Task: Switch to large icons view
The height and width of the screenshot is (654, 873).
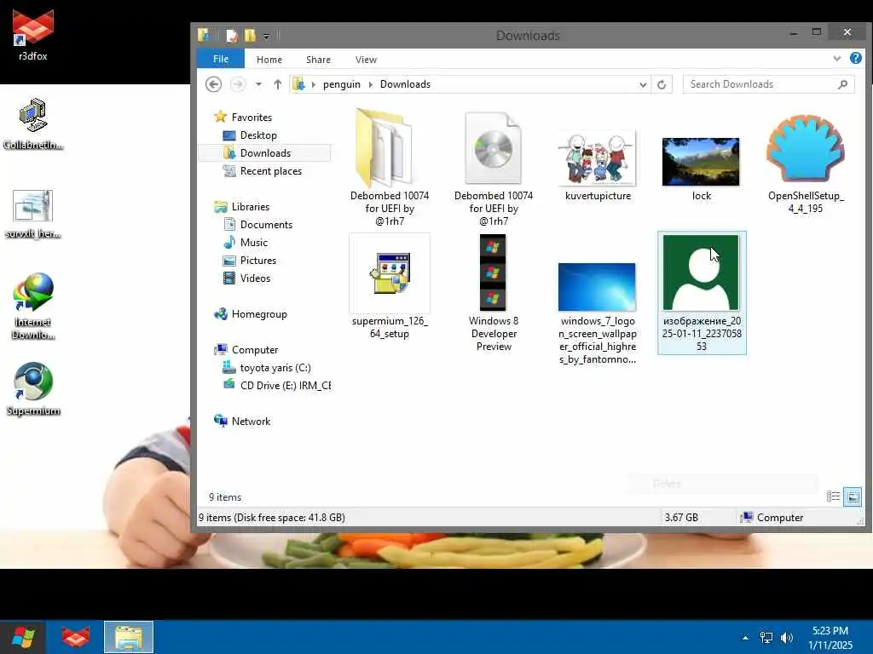Action: click(853, 496)
